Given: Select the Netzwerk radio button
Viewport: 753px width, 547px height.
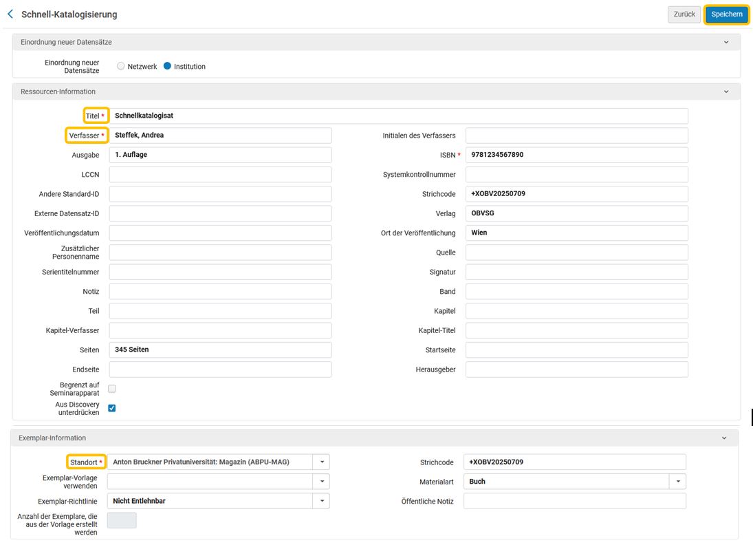Looking at the screenshot, I should [x=120, y=66].
